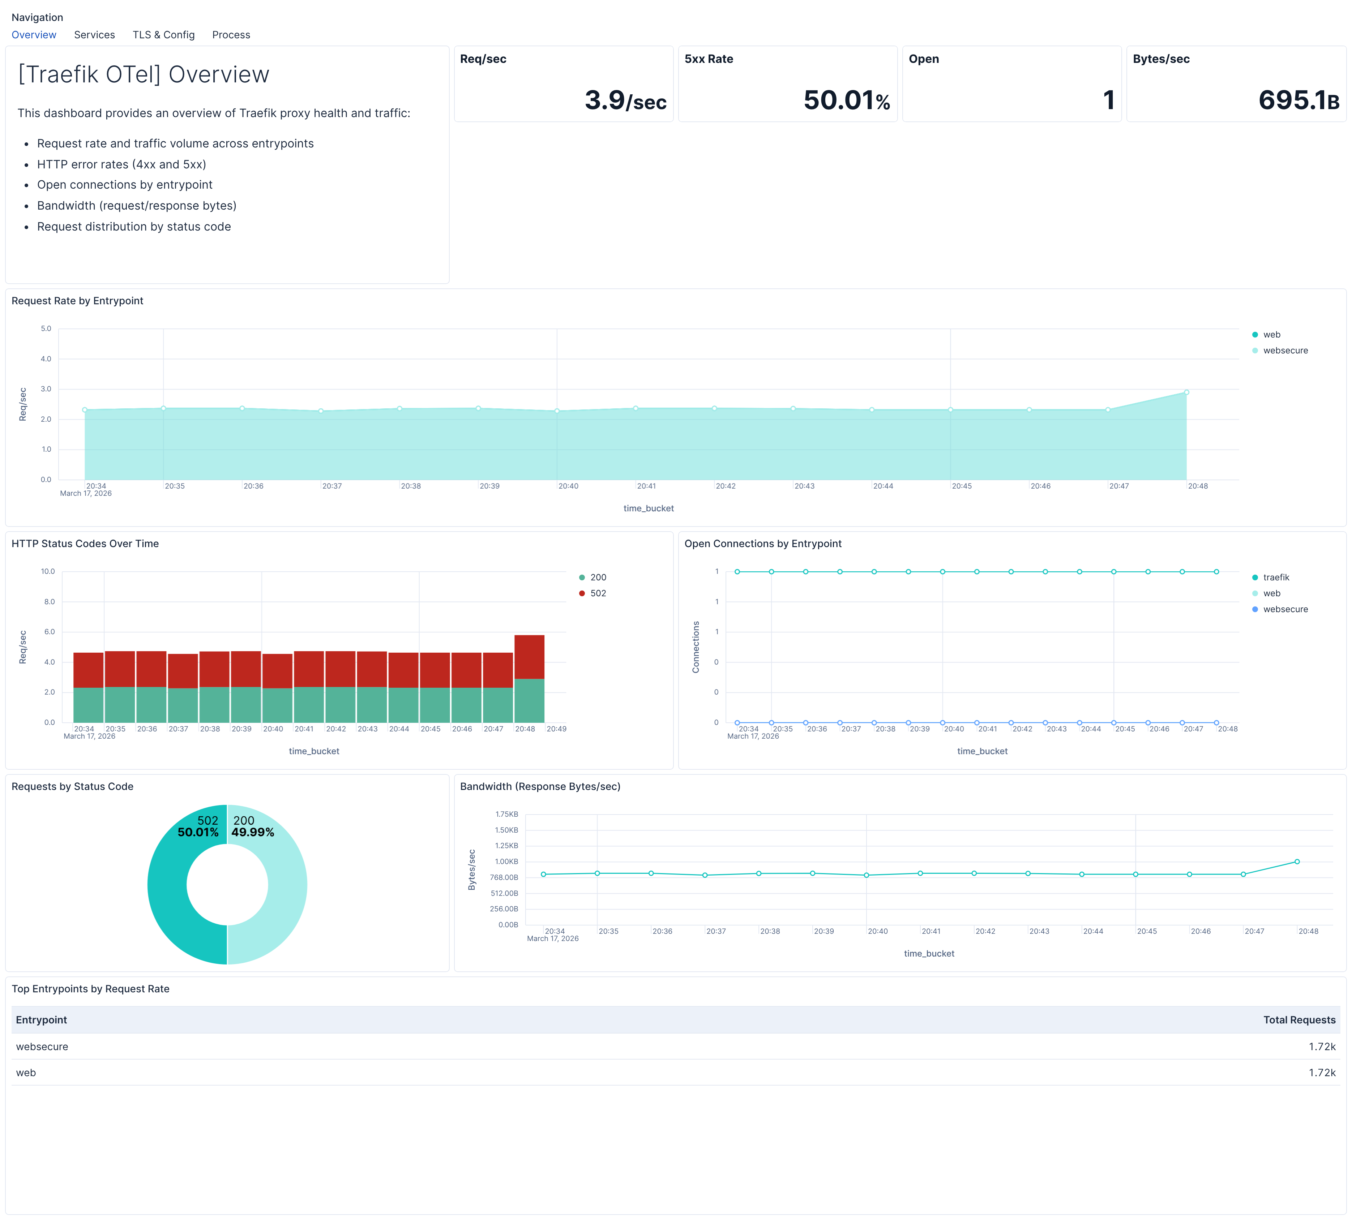
Task: Select the Req/sec metric panel
Action: point(563,84)
